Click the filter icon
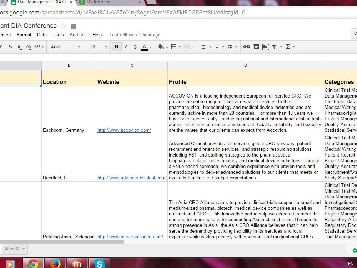 (274, 47)
